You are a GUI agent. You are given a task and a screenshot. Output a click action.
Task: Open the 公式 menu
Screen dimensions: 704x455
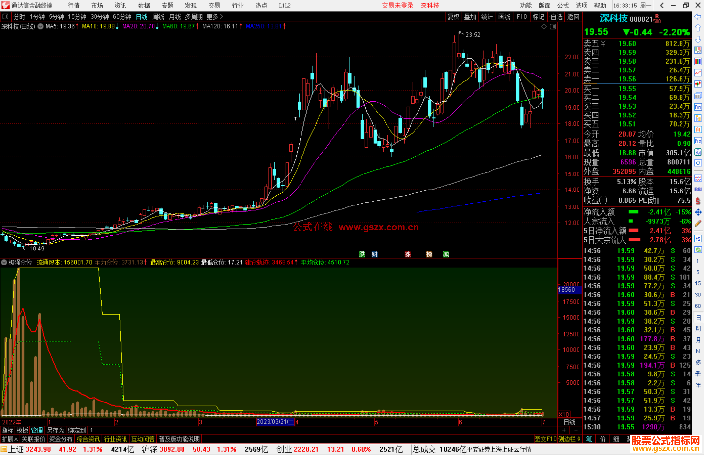click(x=563, y=5)
